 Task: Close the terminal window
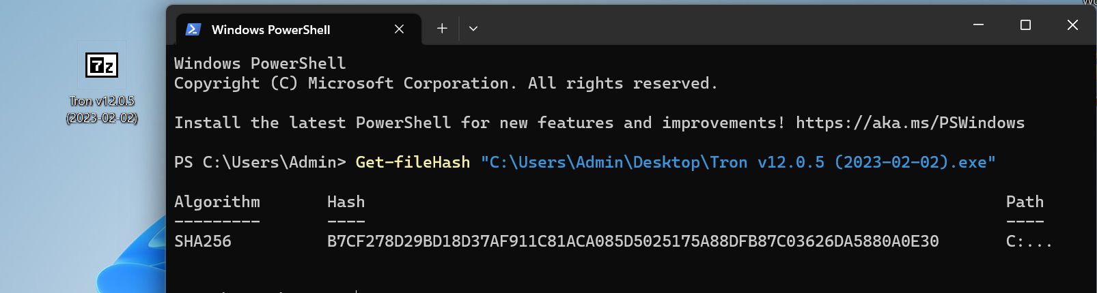coord(1072,25)
